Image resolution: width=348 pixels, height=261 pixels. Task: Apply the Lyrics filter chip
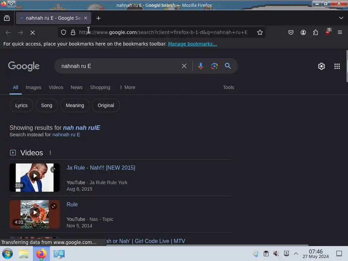tap(21, 105)
